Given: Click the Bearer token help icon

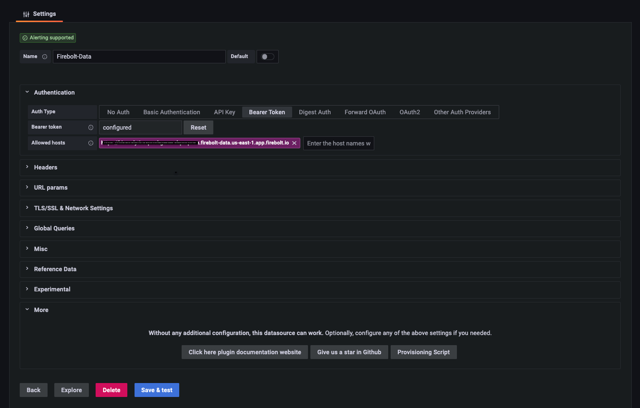Looking at the screenshot, I should [x=91, y=127].
